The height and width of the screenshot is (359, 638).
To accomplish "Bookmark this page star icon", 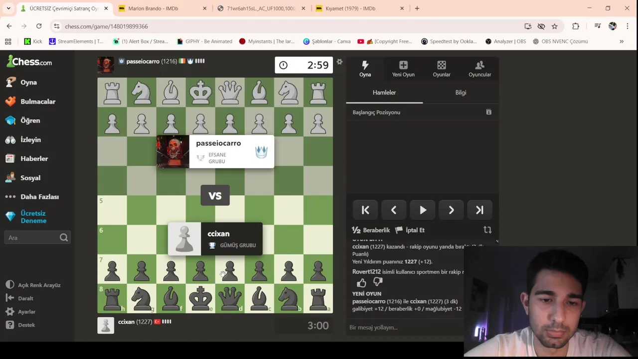I will pyautogui.click(x=555, y=26).
